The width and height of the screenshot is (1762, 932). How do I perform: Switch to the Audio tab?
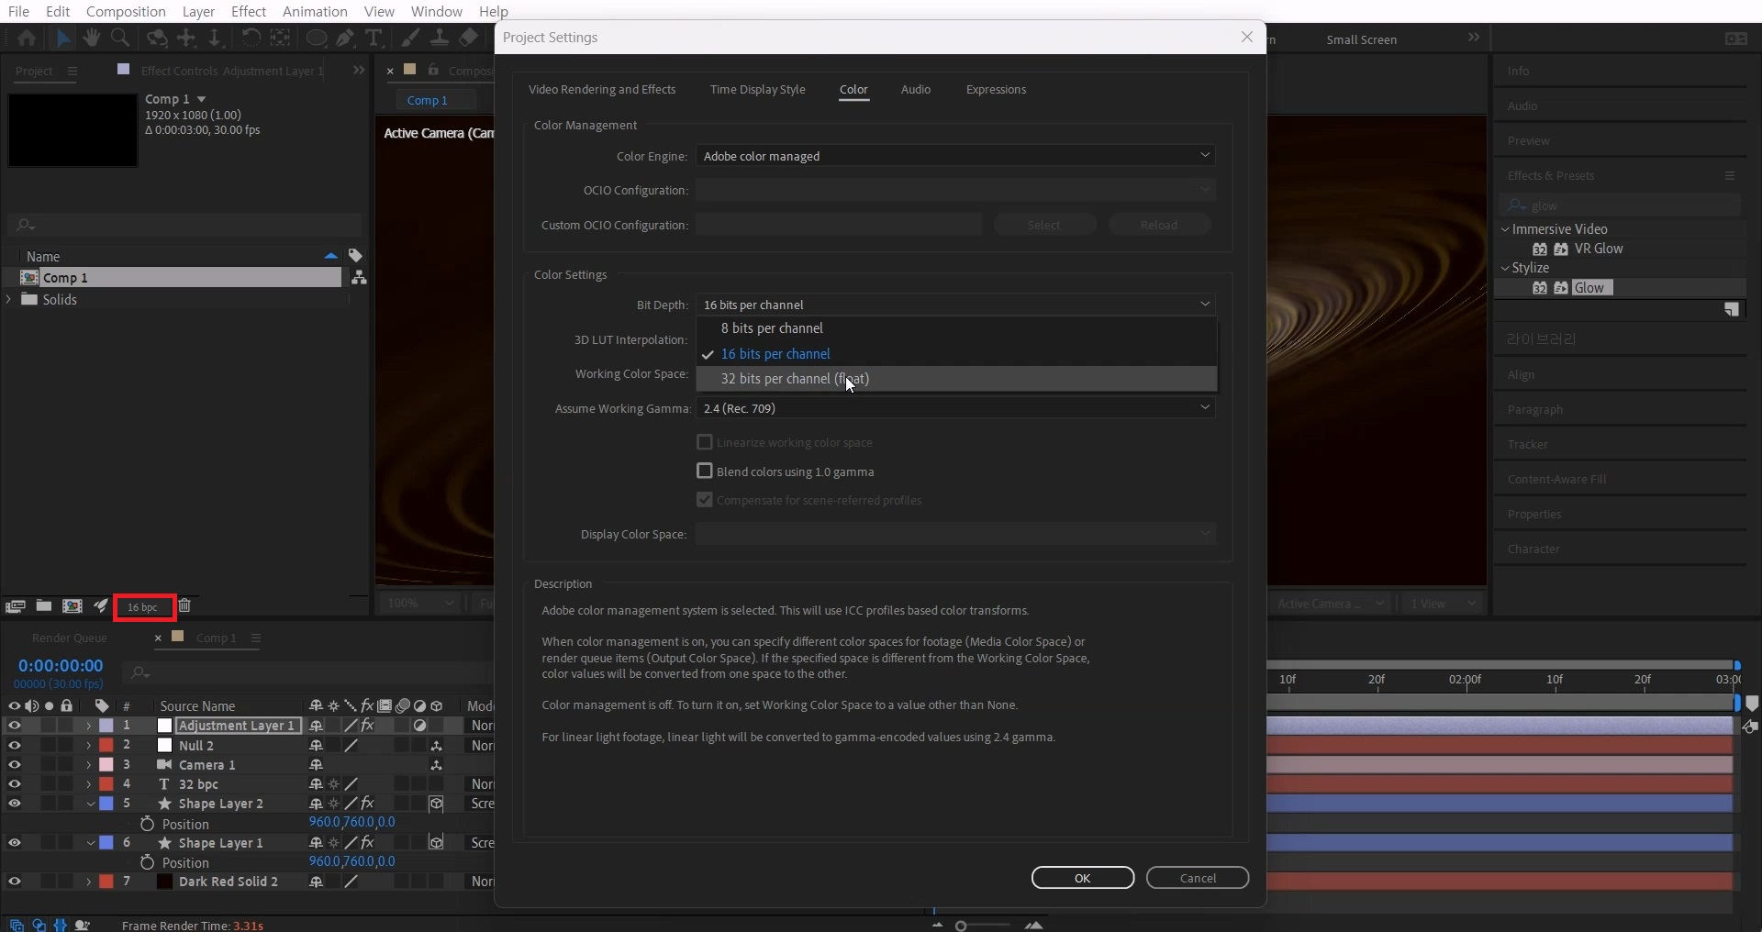click(916, 89)
